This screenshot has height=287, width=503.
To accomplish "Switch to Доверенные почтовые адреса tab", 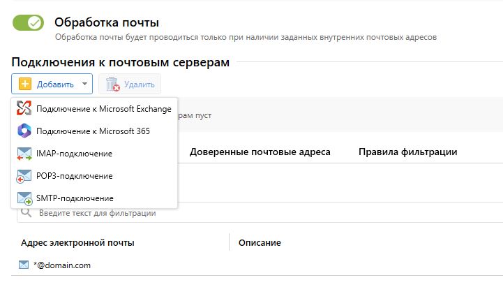I will point(260,152).
